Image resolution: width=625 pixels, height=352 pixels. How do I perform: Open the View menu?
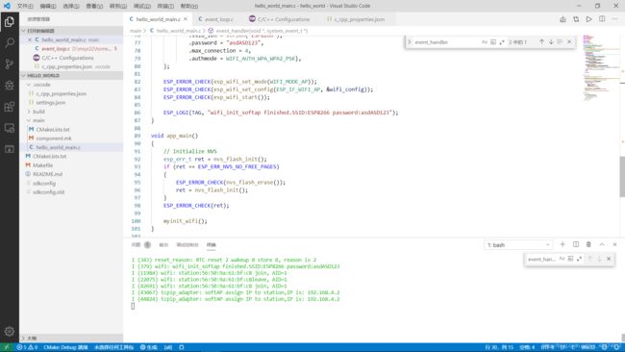pos(94,6)
